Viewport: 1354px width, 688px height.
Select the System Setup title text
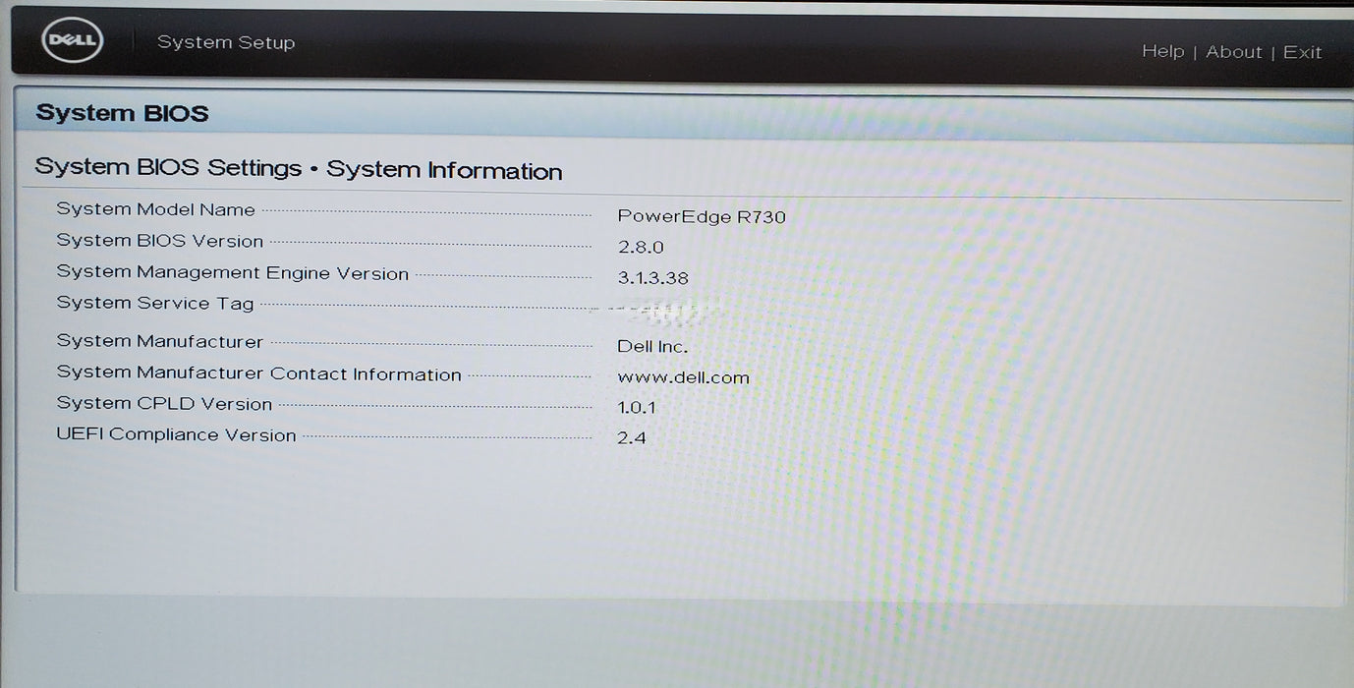(226, 42)
